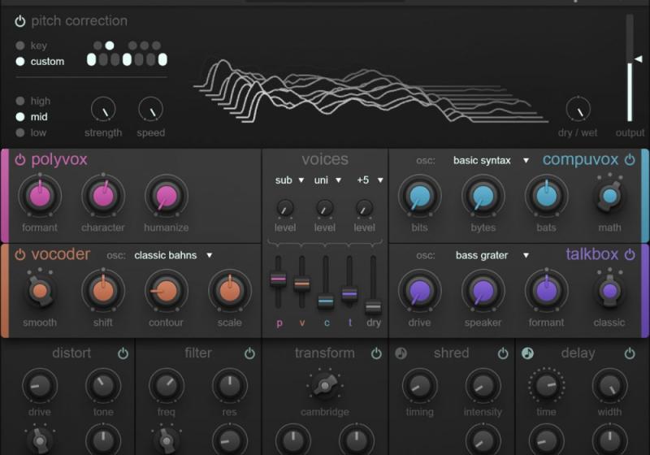Toggle the compuvox power icon
Screen dimensions: 650x455
pyautogui.click(x=630, y=160)
